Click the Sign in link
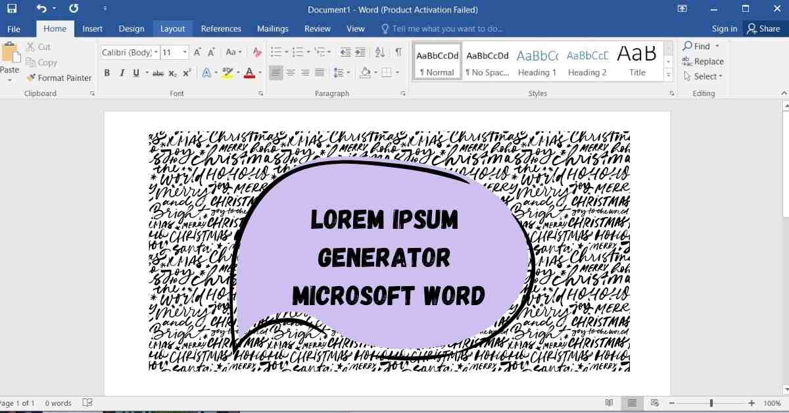 point(725,29)
